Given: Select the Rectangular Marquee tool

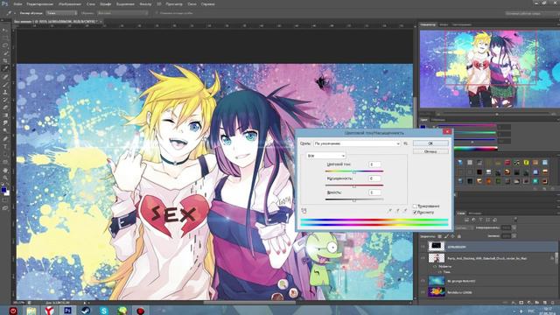Looking at the screenshot, I should [5, 38].
